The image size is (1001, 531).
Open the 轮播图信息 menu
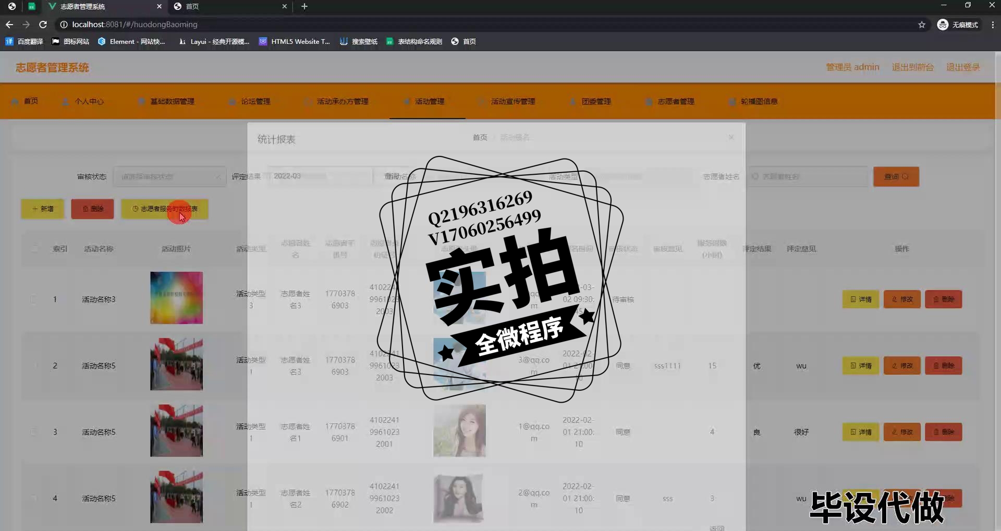pyautogui.click(x=753, y=101)
